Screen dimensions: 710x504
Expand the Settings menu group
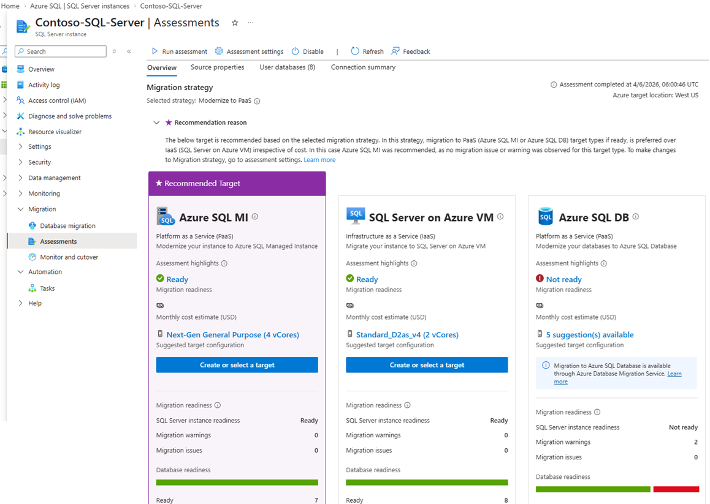[21, 147]
